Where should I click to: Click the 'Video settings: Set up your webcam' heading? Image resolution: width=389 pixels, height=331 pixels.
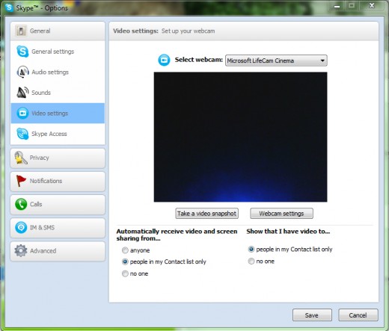(164, 31)
